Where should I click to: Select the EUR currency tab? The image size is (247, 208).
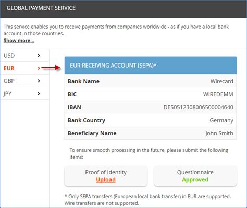coord(24,68)
